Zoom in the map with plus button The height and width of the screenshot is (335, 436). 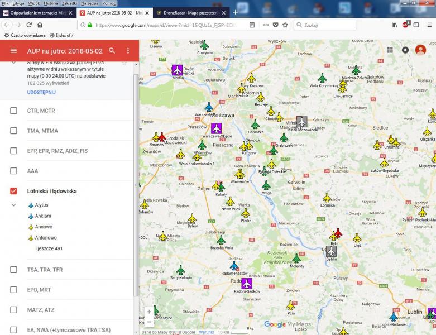pos(149,312)
